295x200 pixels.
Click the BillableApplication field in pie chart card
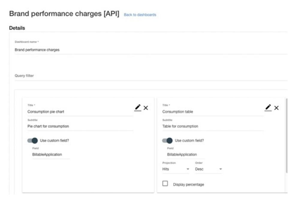point(51,155)
